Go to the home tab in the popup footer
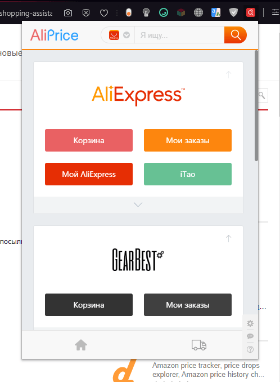 81,345
